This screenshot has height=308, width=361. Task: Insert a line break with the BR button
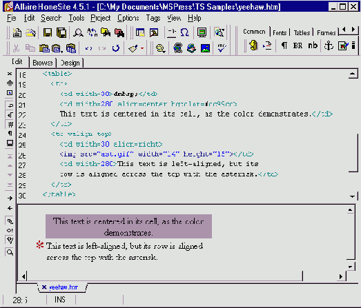tap(297, 45)
